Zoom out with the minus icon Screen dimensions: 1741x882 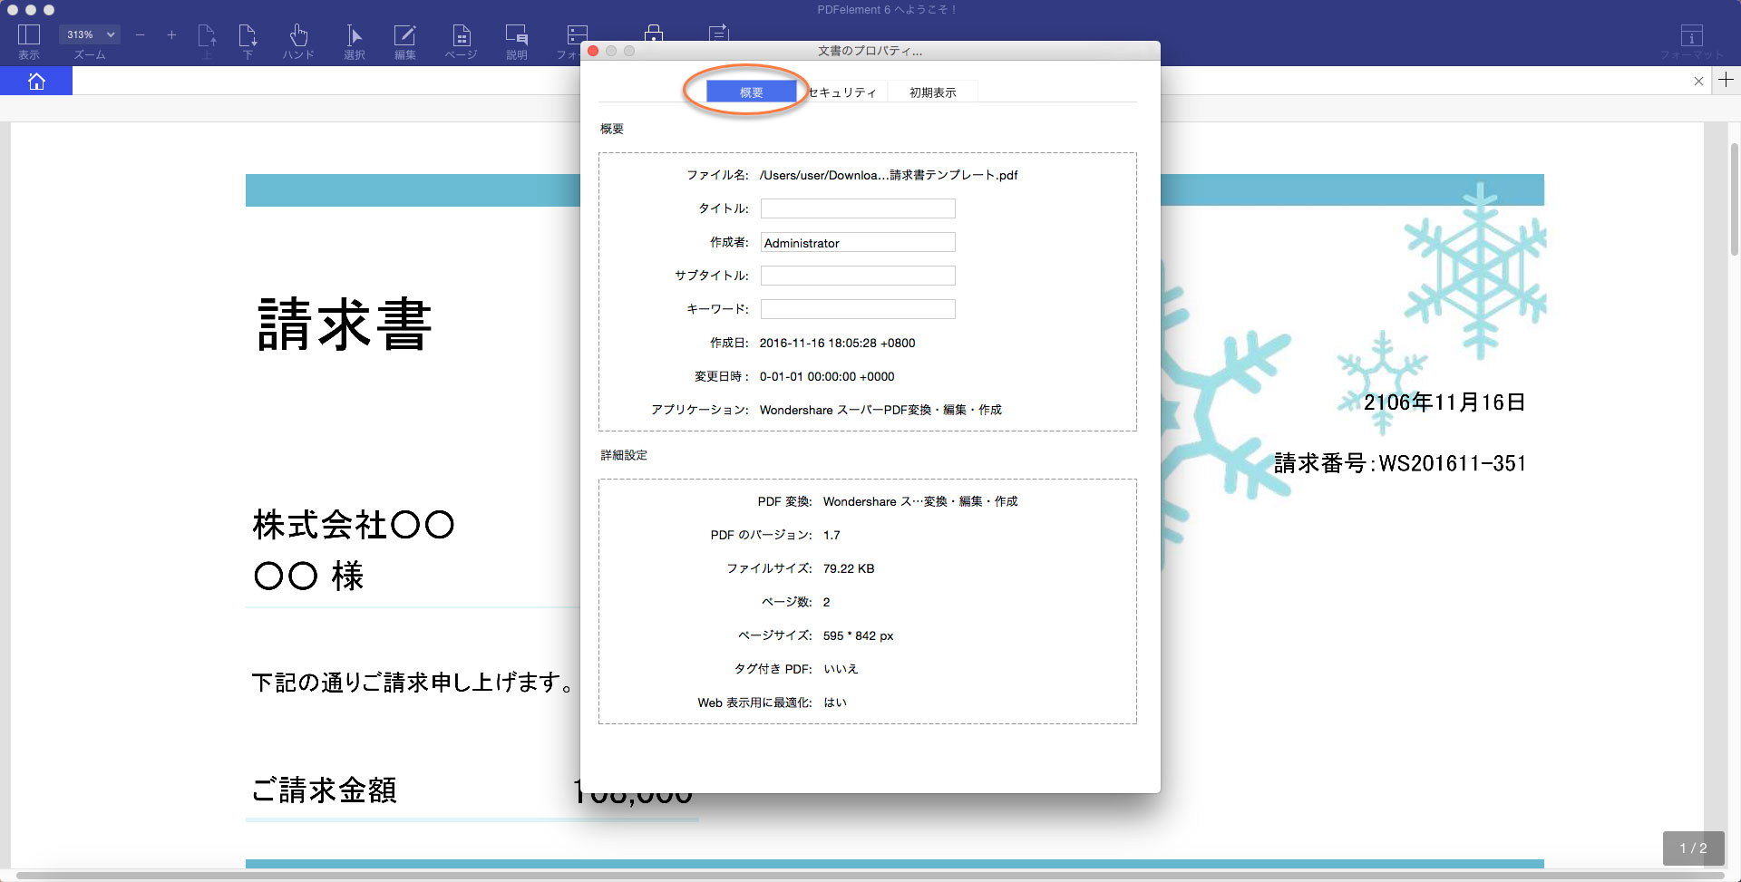tap(140, 35)
